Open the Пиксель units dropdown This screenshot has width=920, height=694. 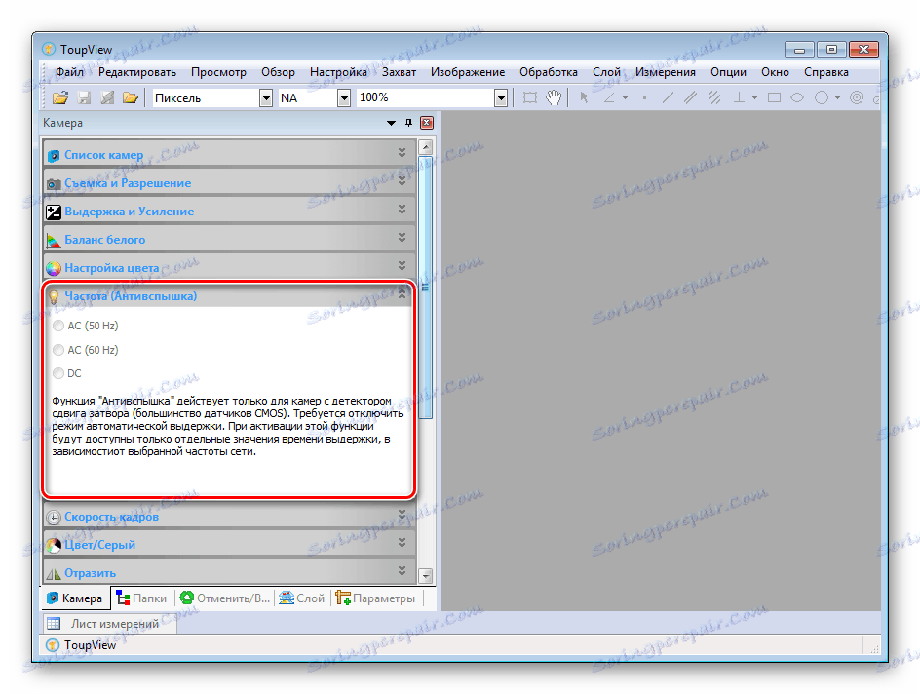point(266,98)
